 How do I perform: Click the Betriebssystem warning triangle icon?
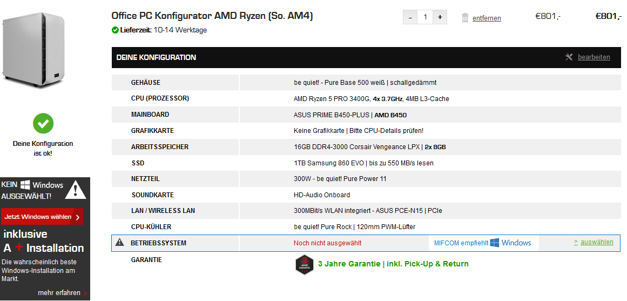pos(119,243)
